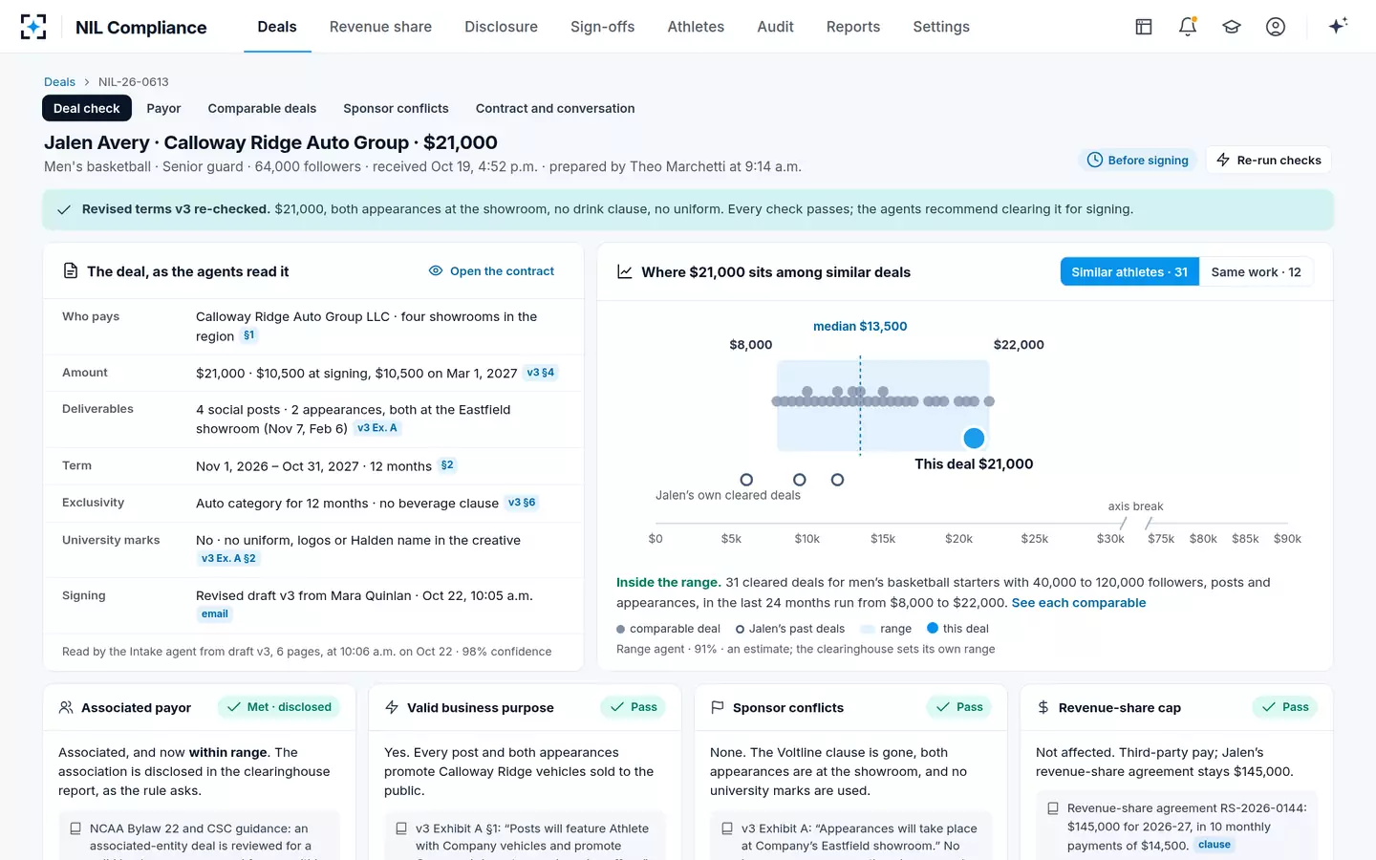
Task: Click the citation icon beside 'Revenue-share agreement RS-2026-0144'
Action: [x=1053, y=808]
